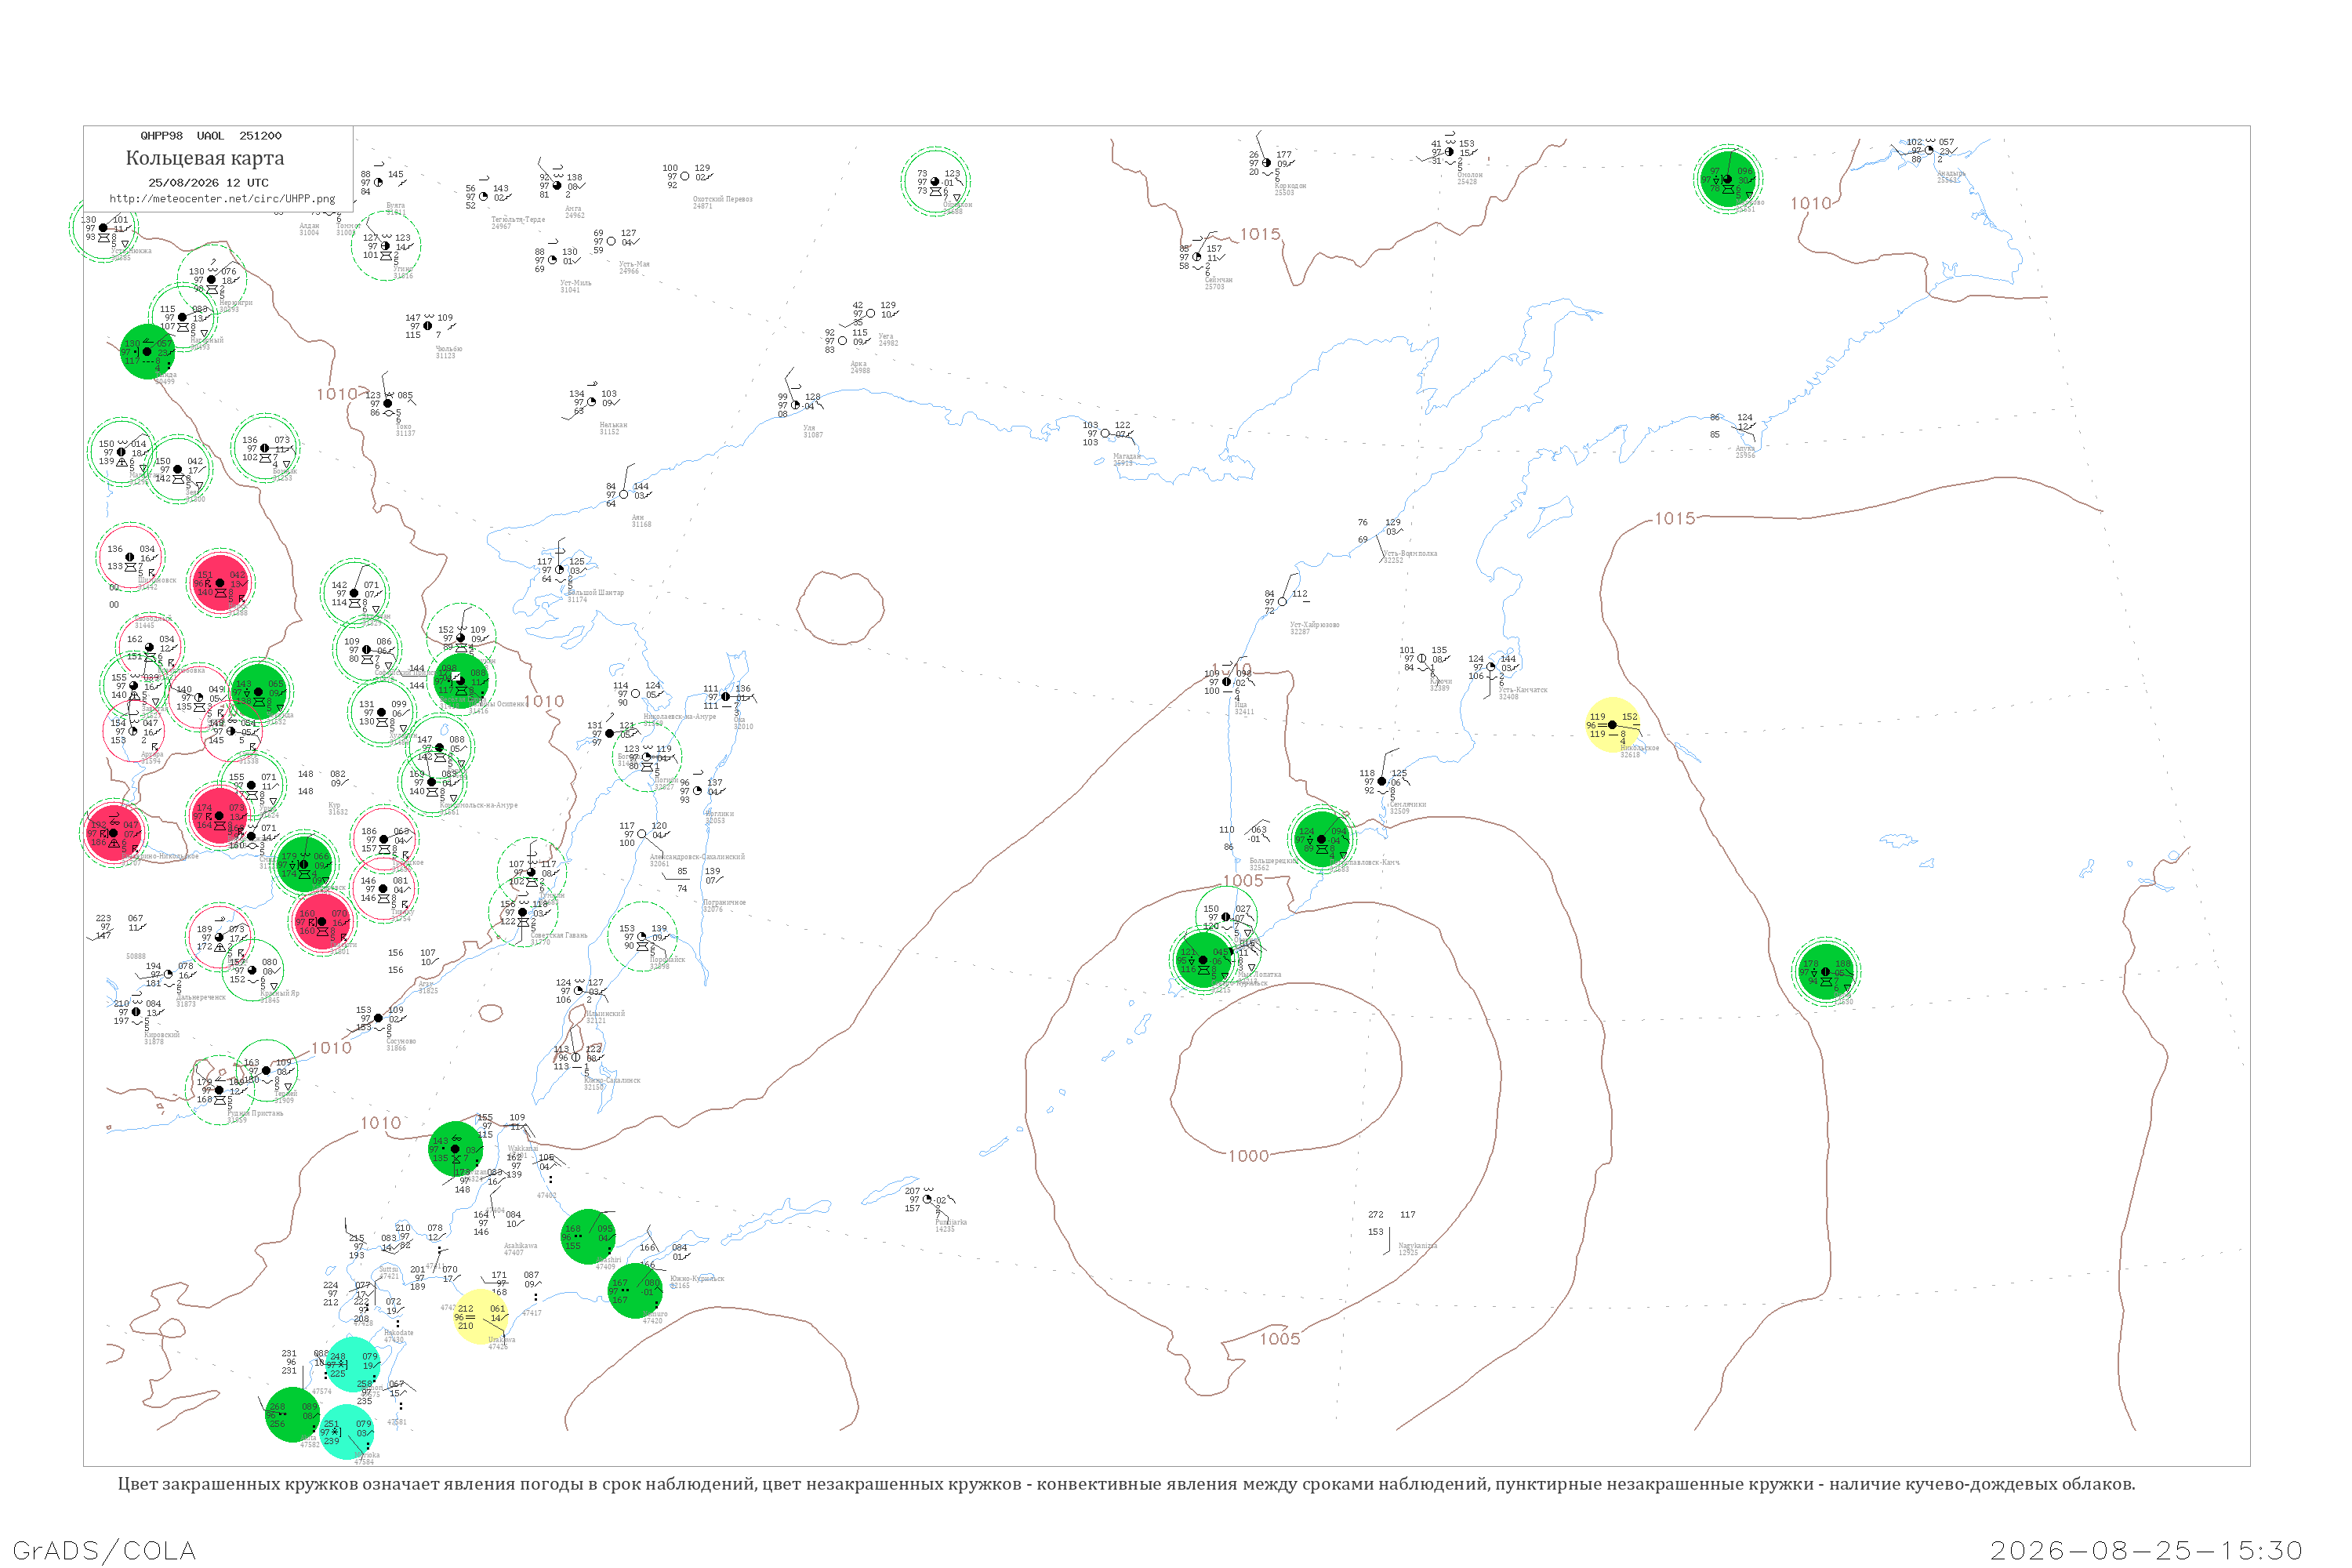Click the green circle showing 121 and 045
This screenshot has width=2352, height=1568.
1203,961
